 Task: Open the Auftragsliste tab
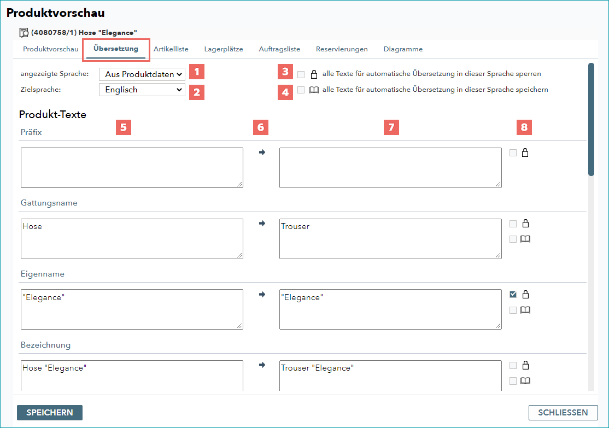coord(280,49)
